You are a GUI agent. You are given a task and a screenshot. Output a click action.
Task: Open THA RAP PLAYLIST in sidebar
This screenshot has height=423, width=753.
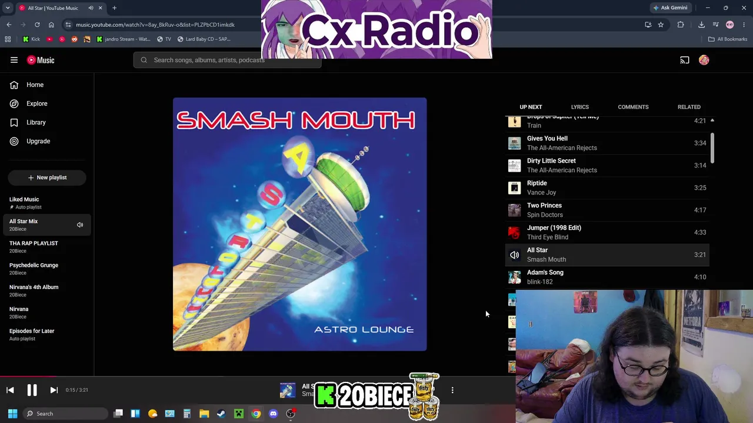[47, 247]
